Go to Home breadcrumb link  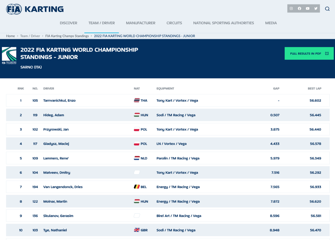(x=10, y=36)
